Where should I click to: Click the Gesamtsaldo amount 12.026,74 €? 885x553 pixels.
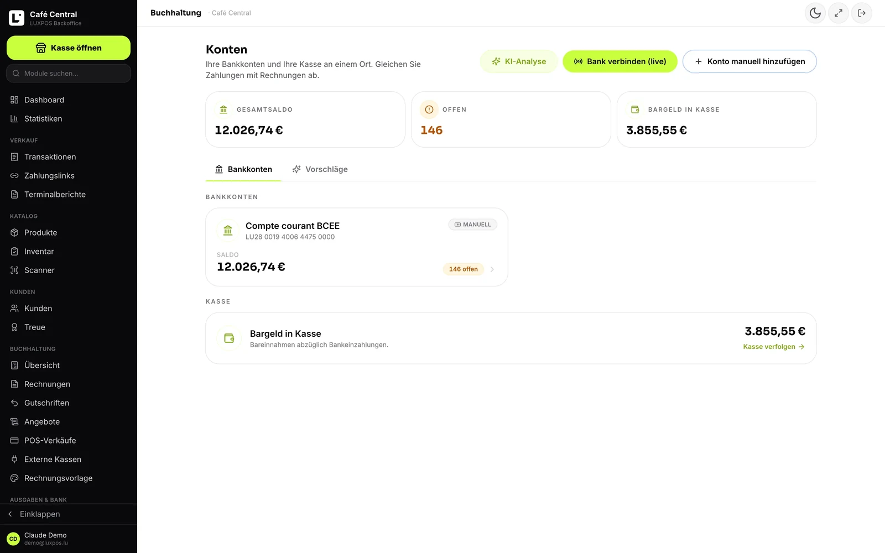[x=249, y=130]
